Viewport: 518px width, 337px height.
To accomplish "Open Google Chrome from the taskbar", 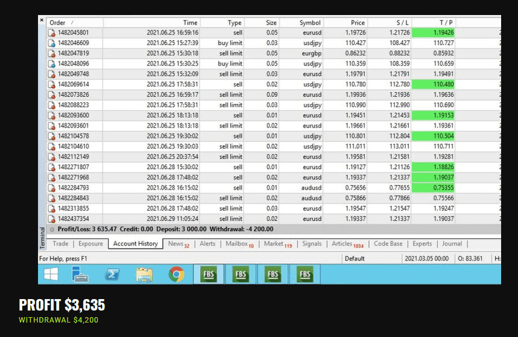I will (177, 274).
